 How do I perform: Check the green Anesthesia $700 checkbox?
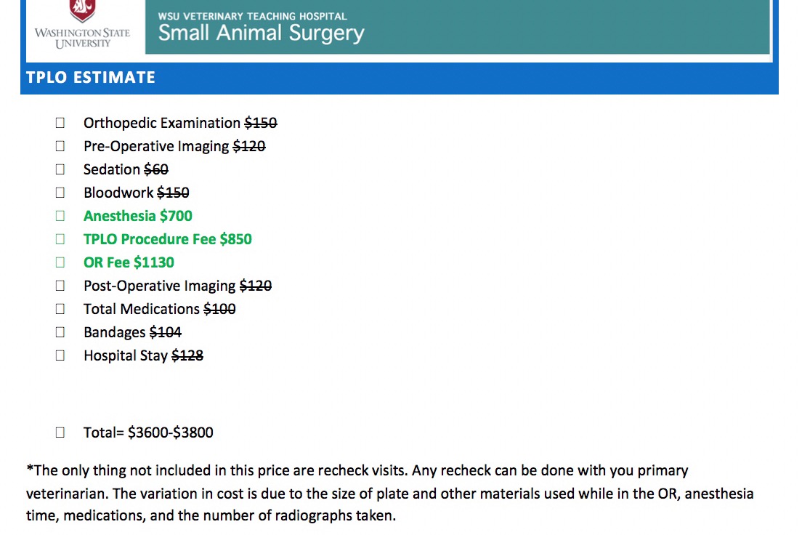pos(60,216)
